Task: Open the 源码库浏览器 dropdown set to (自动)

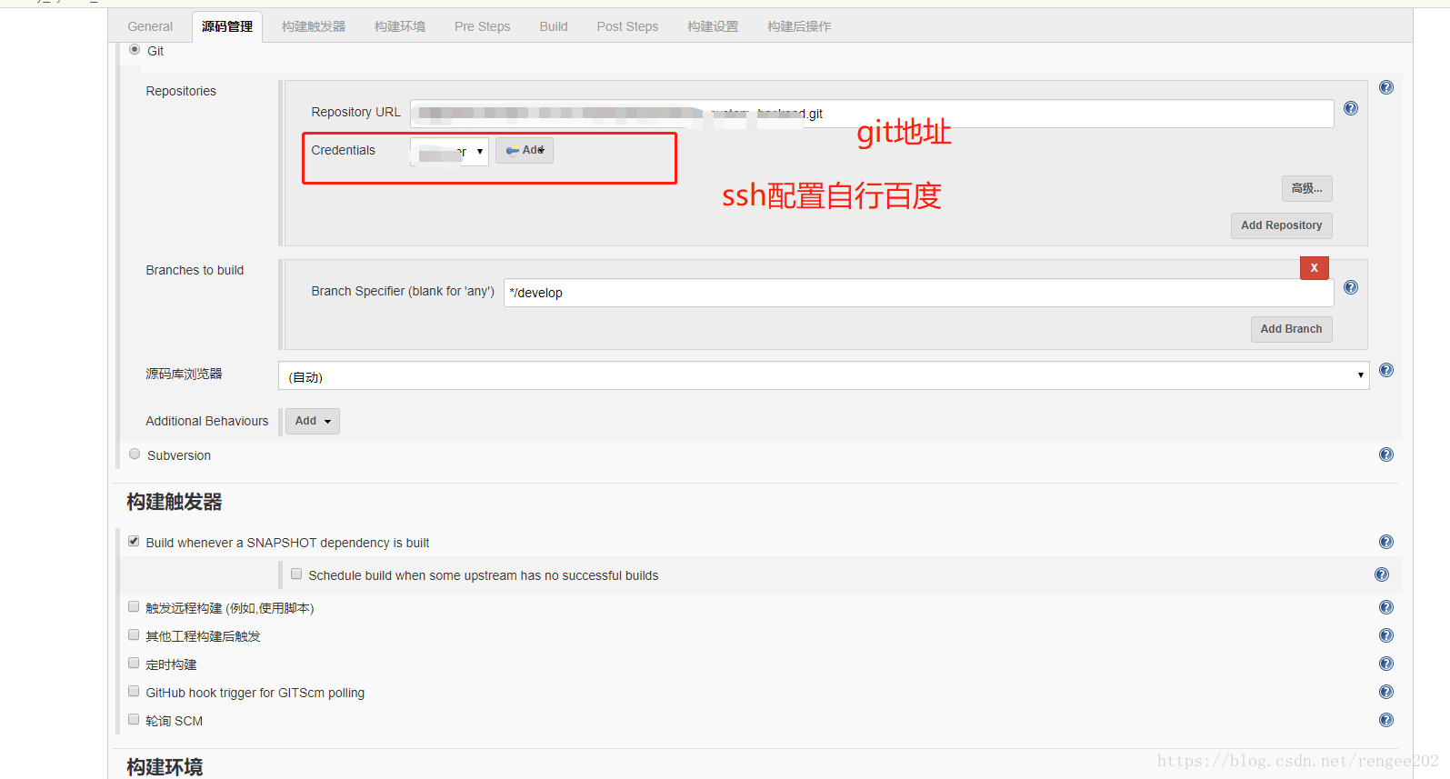Action: [x=824, y=375]
